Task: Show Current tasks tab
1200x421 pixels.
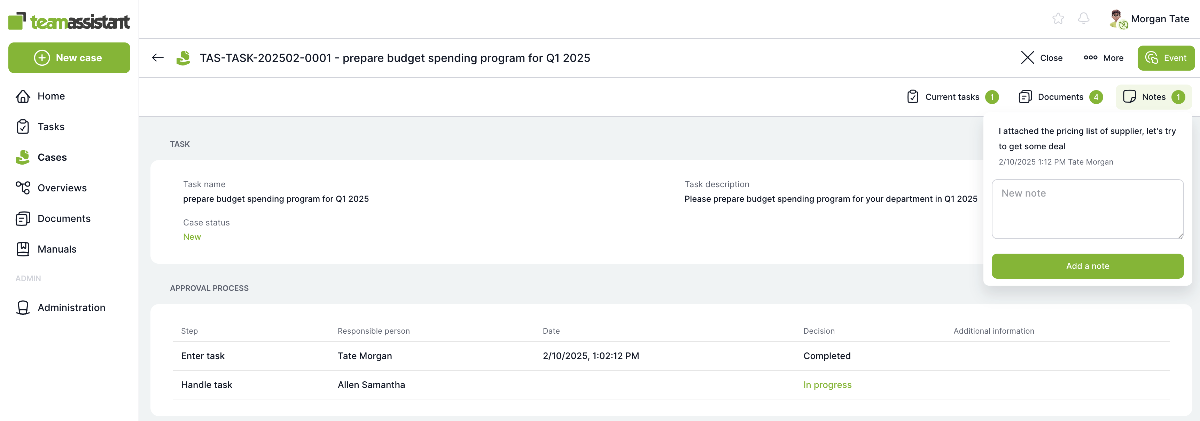Action: tap(952, 97)
